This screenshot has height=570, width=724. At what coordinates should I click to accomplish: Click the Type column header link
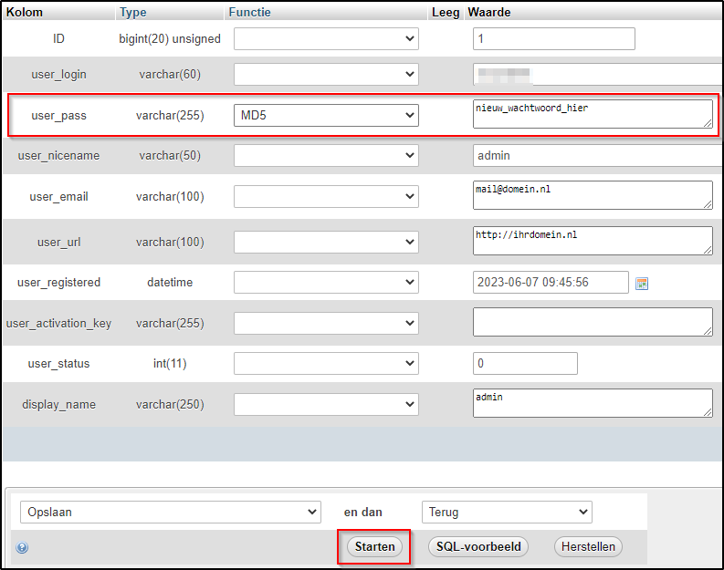click(x=133, y=13)
